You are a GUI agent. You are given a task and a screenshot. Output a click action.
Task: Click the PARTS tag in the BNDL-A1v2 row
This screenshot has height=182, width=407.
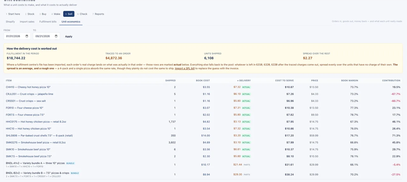247,165
